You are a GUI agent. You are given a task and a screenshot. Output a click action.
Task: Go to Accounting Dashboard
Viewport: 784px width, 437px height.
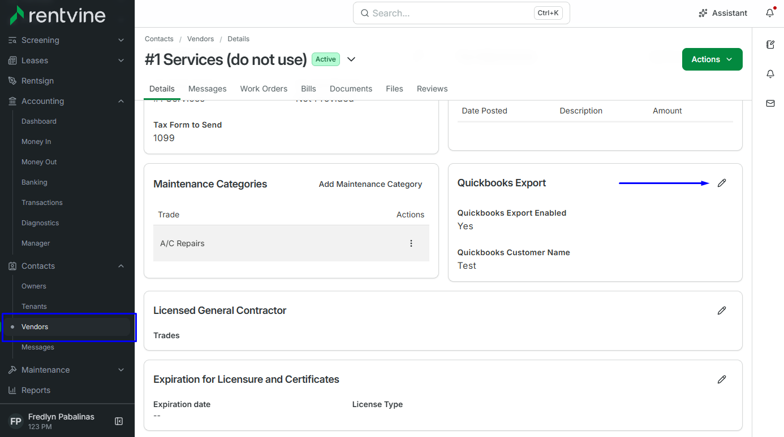click(39, 121)
